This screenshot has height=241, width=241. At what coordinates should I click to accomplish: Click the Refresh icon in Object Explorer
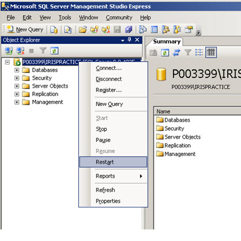(55, 51)
